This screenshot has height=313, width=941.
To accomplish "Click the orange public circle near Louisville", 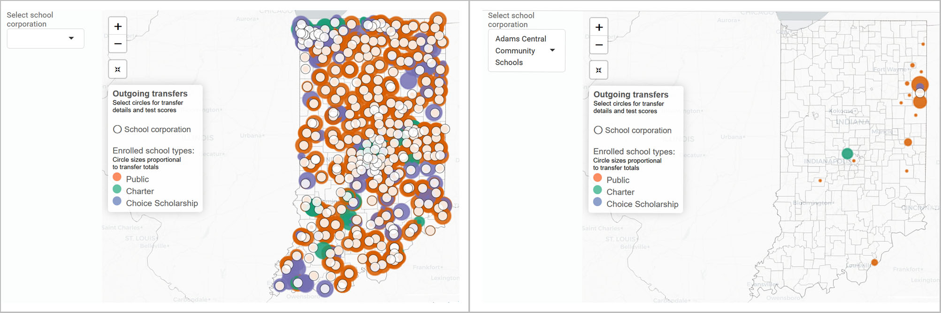I will (x=874, y=262).
